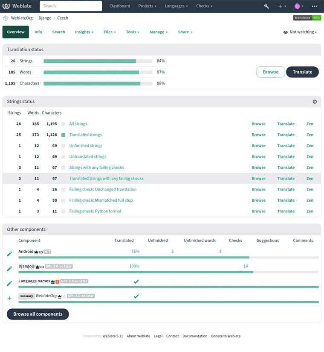
Task: Expand the Not watching dropdown
Action: point(300,32)
